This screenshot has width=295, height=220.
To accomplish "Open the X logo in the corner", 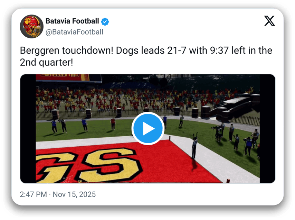I will 269,21.
